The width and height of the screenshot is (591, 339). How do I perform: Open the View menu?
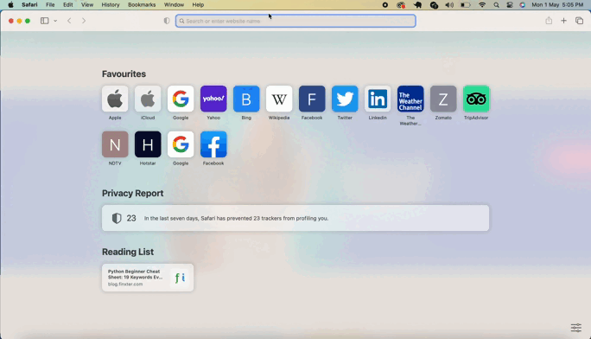(x=87, y=5)
